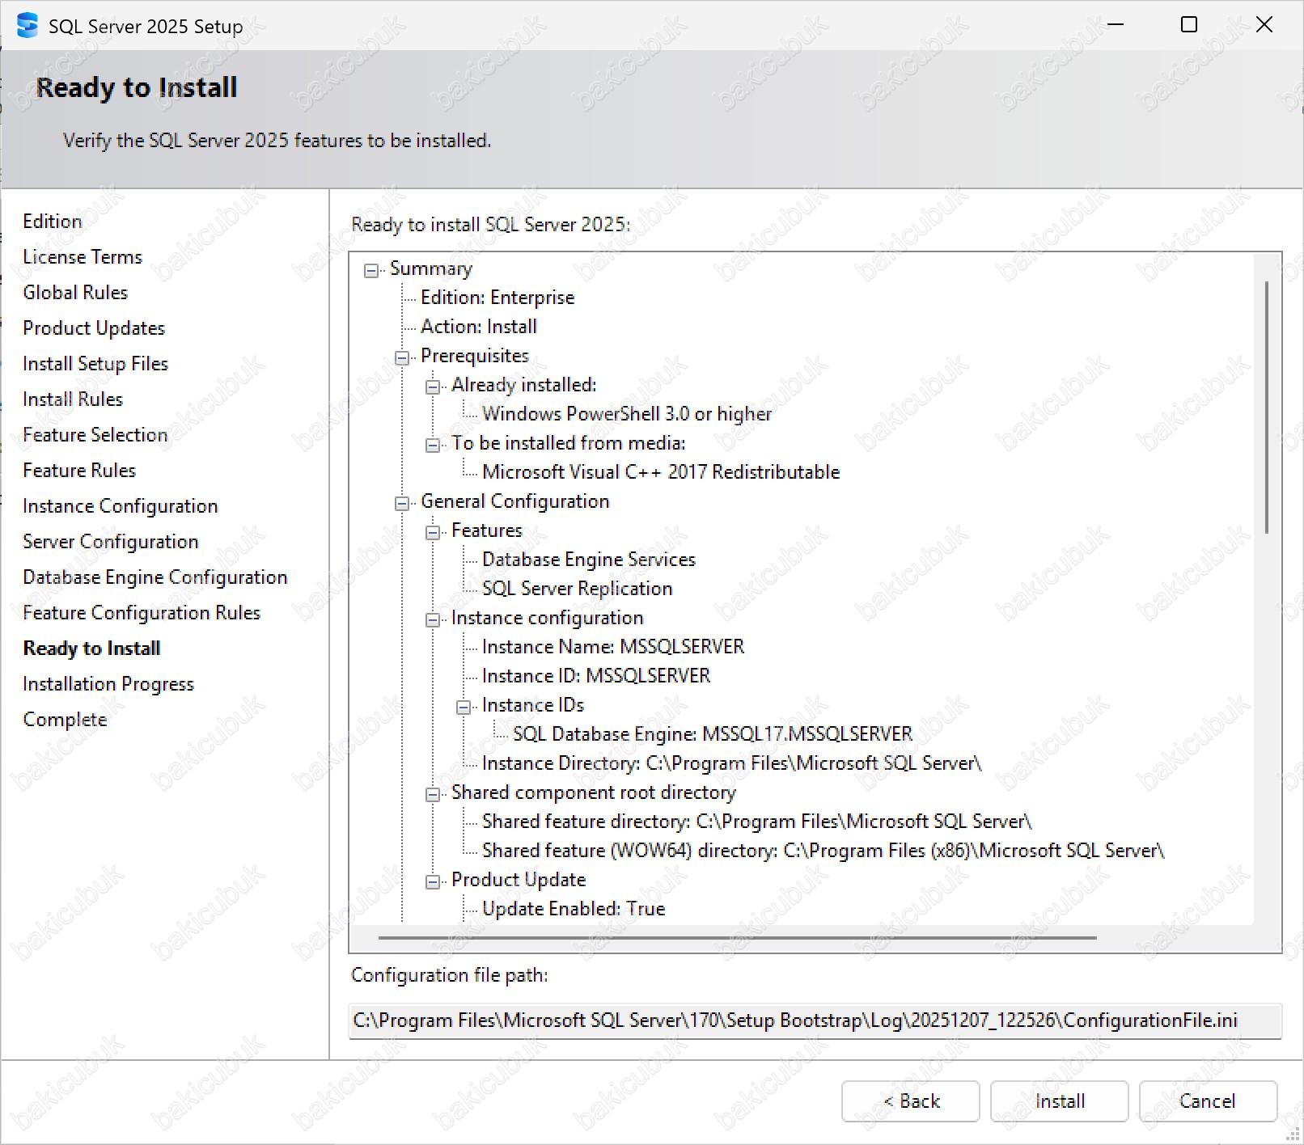Select Database Engine Services tree item
This screenshot has width=1304, height=1145.
point(588,560)
